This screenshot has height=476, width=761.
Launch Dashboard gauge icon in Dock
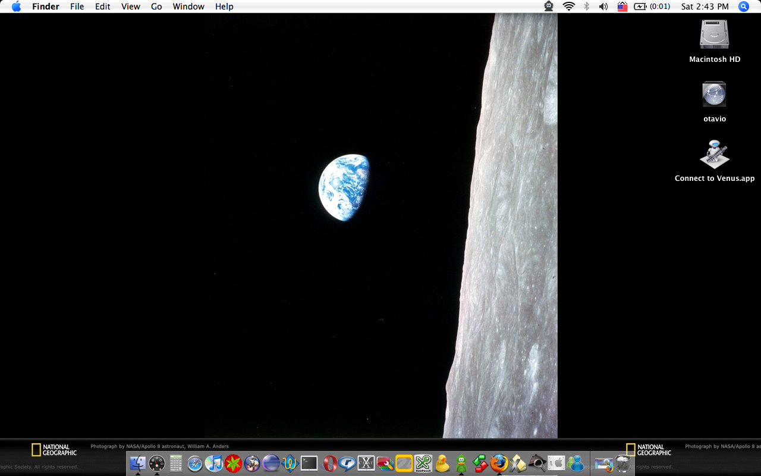click(157, 463)
